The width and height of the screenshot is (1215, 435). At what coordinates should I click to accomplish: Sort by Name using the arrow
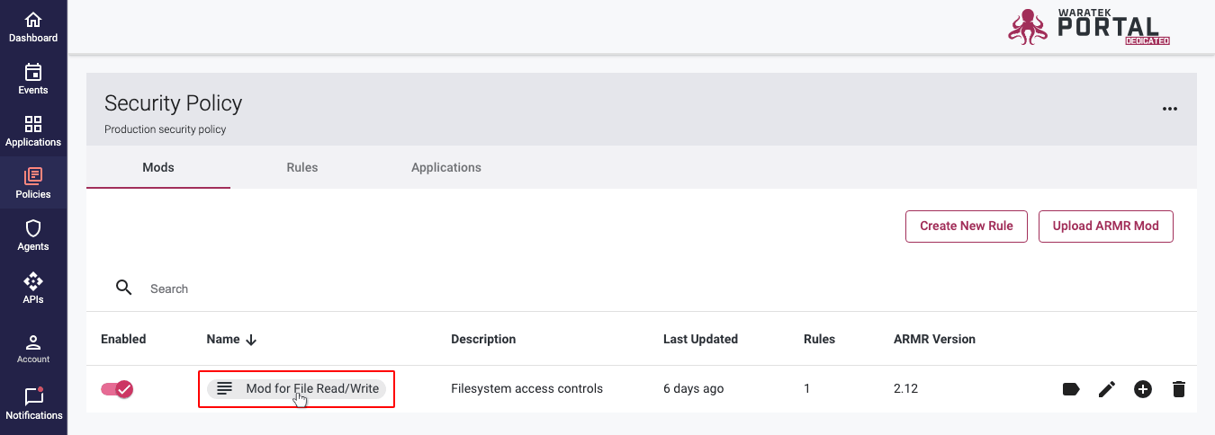(x=251, y=340)
